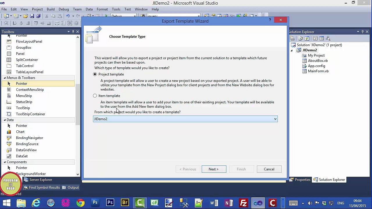Click the Next button in wizard

click(x=214, y=169)
